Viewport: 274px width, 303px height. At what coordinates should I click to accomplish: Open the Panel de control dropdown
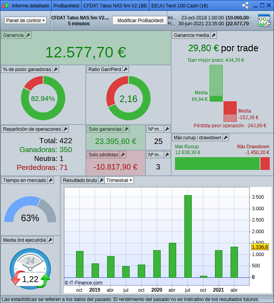[25, 20]
